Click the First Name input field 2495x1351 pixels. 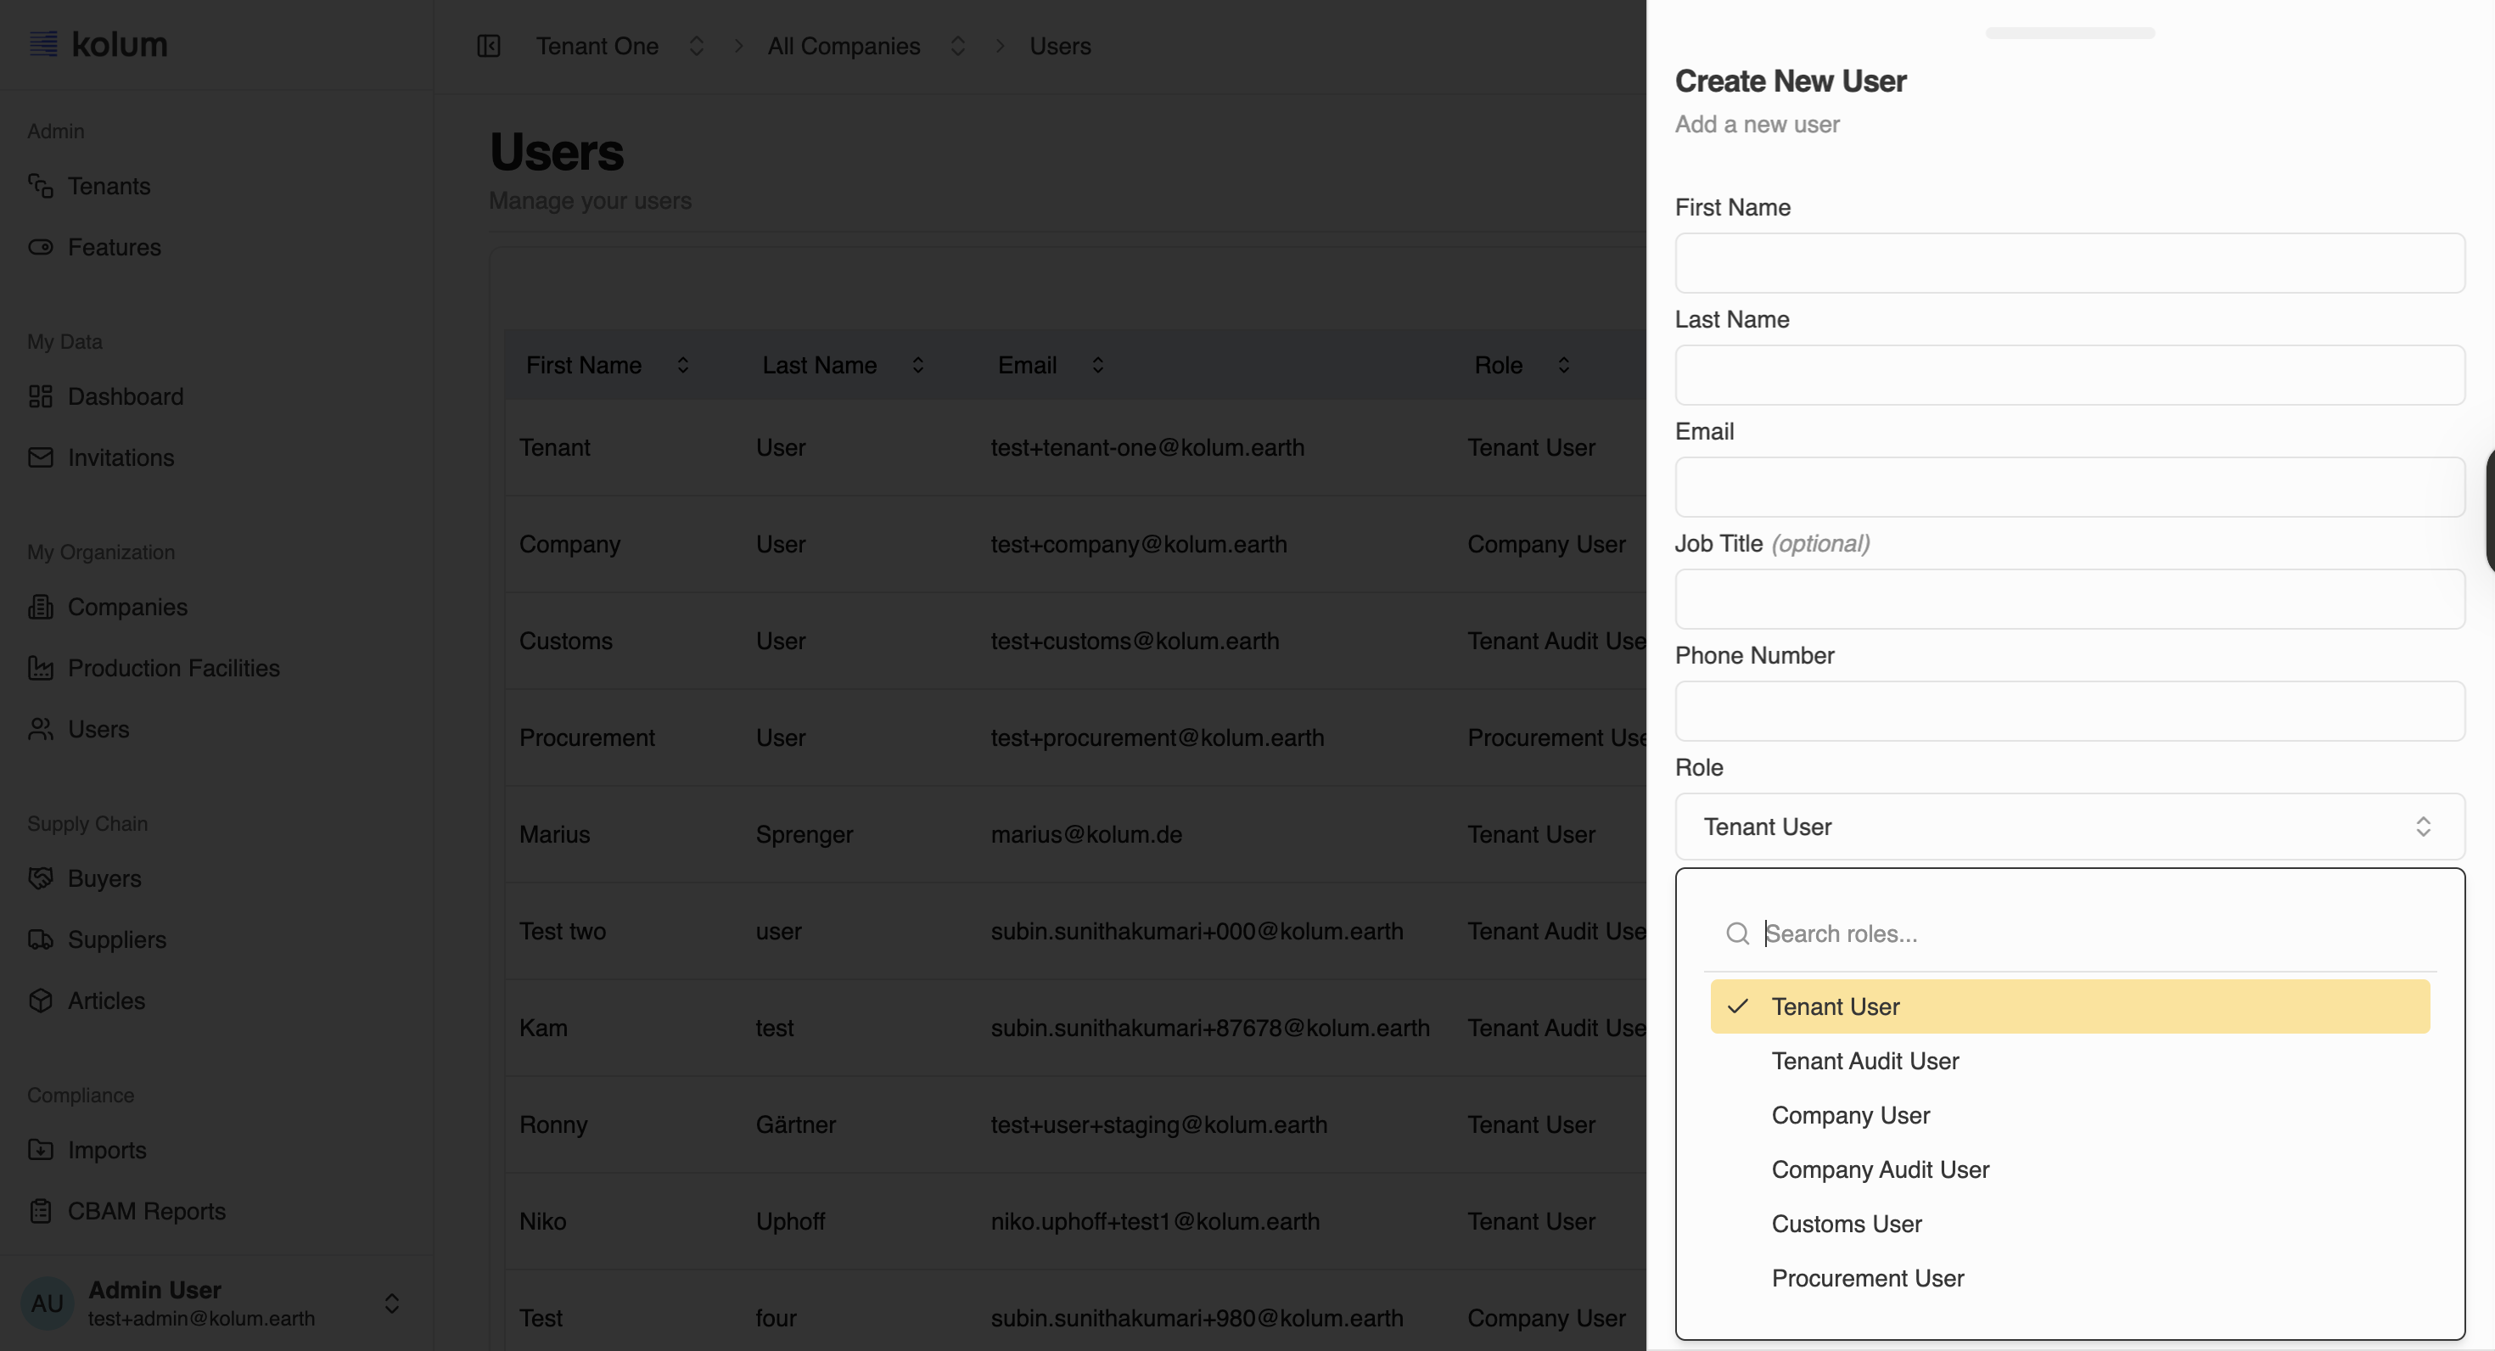coord(2069,262)
